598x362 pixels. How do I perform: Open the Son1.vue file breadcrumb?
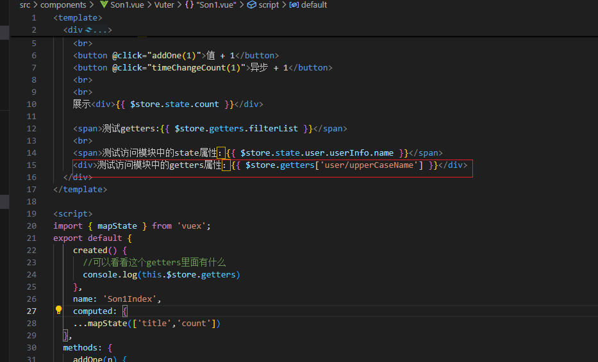coord(127,4)
